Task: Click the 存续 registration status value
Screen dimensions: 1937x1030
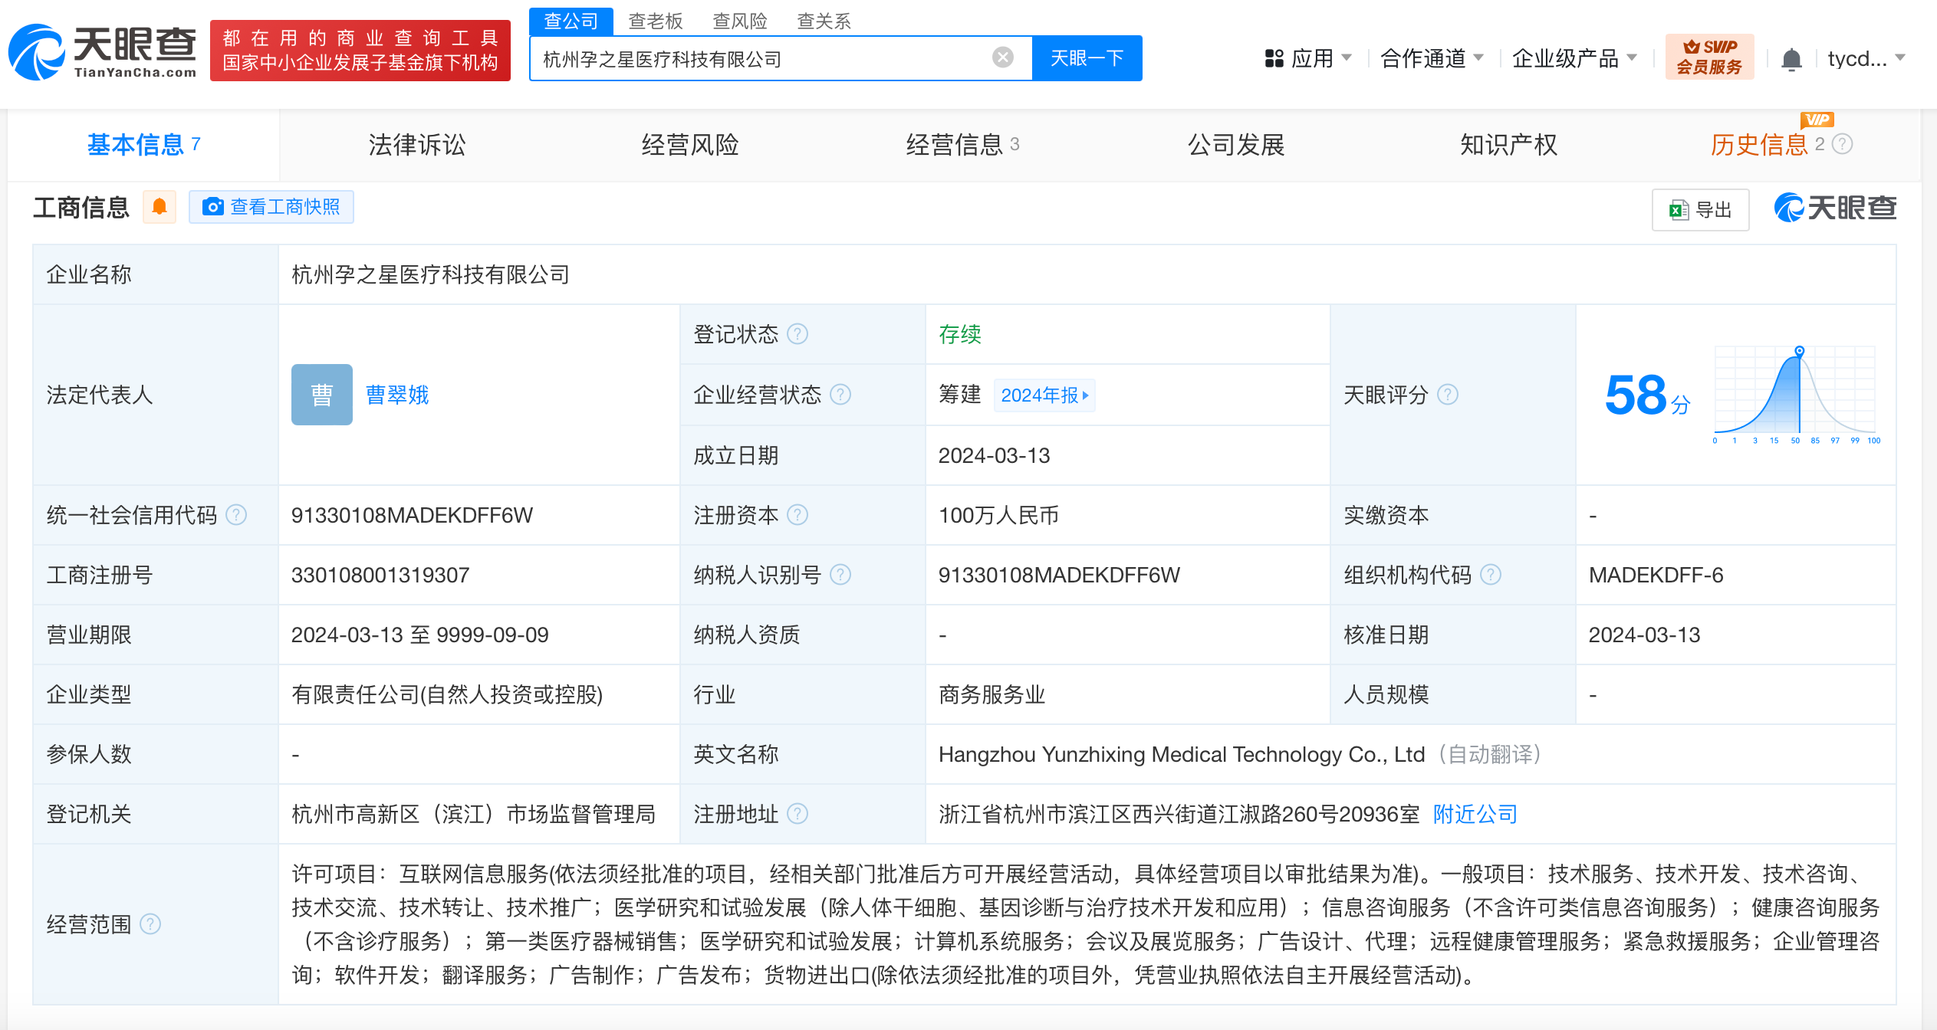Action: pos(960,334)
